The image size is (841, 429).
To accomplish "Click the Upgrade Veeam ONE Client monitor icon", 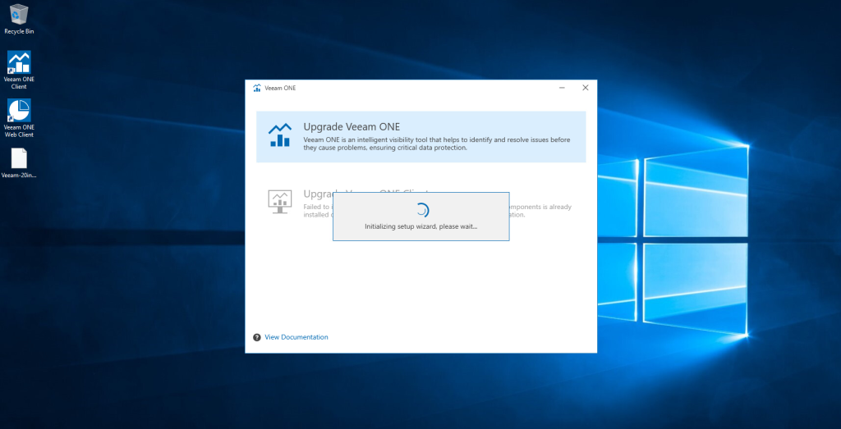I will point(279,202).
